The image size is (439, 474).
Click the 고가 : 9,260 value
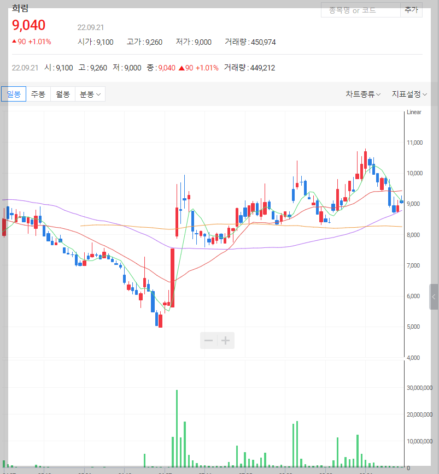pyautogui.click(x=145, y=42)
